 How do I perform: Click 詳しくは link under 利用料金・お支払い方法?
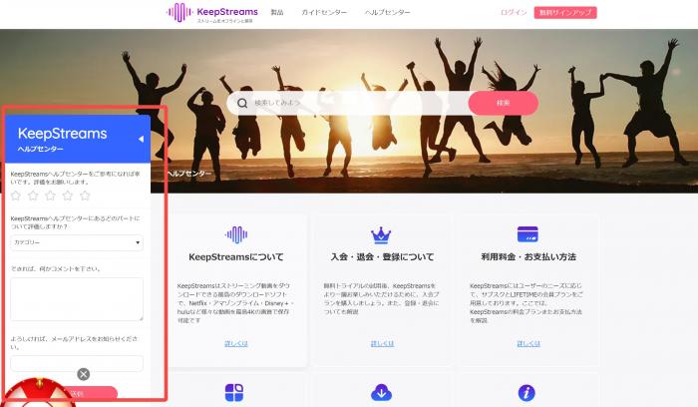[x=528, y=344]
